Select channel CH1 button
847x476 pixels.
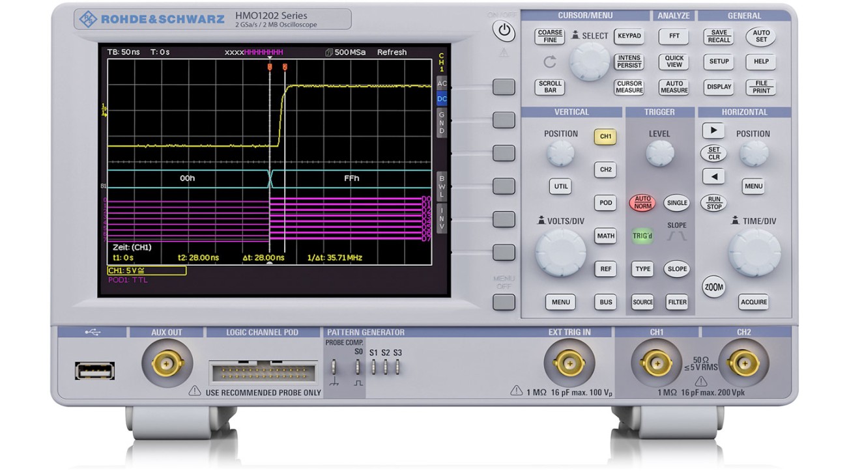(605, 137)
